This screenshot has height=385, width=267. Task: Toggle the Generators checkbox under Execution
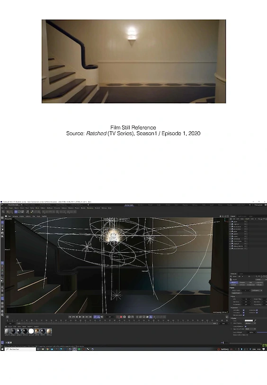(243, 312)
